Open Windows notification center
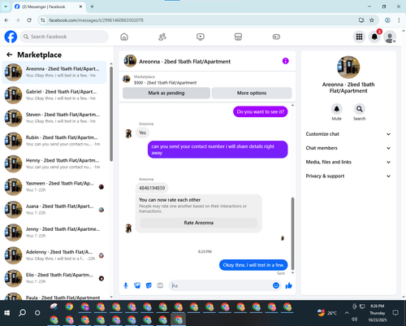Screen dimensions: 406x326 pos(395,313)
